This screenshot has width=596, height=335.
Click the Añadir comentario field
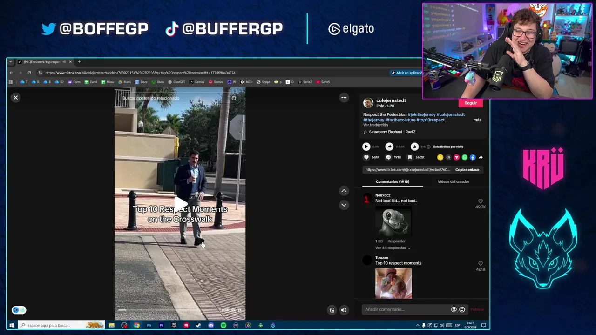point(405,309)
